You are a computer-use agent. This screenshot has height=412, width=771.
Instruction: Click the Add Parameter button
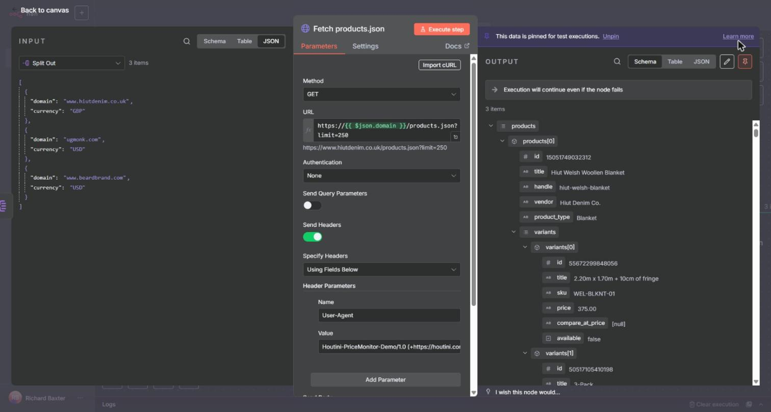tap(385, 380)
